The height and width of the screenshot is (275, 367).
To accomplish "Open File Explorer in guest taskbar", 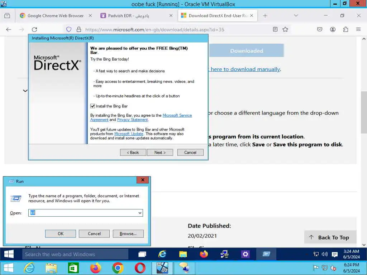I will pyautogui.click(x=183, y=254).
